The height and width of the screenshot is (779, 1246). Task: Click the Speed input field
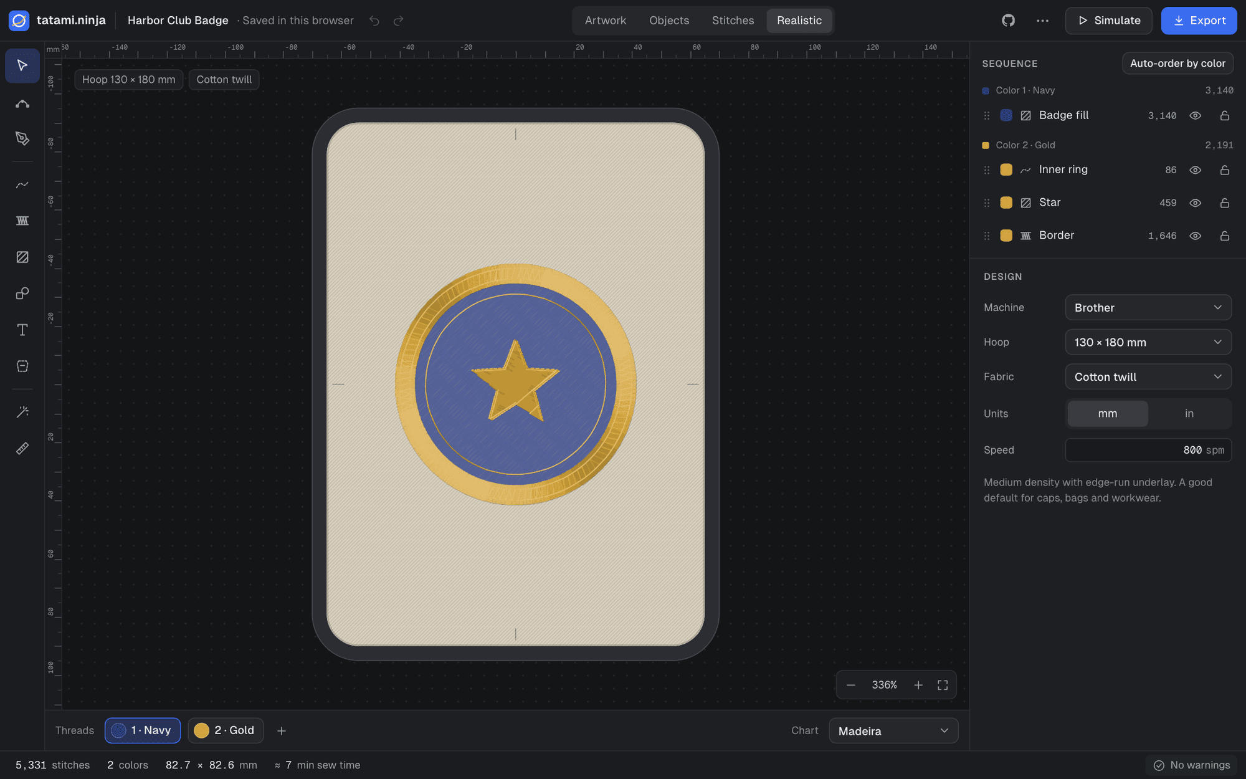coord(1148,450)
